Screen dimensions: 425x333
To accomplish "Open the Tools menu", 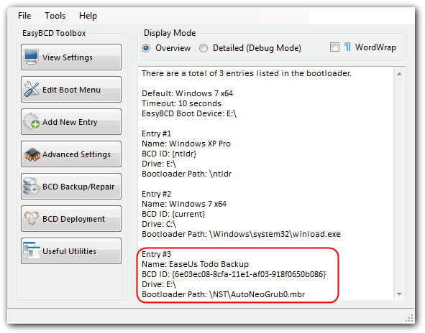I will coord(55,16).
